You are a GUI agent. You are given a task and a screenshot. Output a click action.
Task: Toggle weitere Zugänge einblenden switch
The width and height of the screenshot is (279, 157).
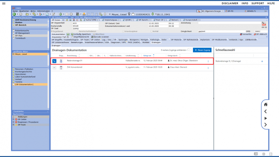click(190, 50)
